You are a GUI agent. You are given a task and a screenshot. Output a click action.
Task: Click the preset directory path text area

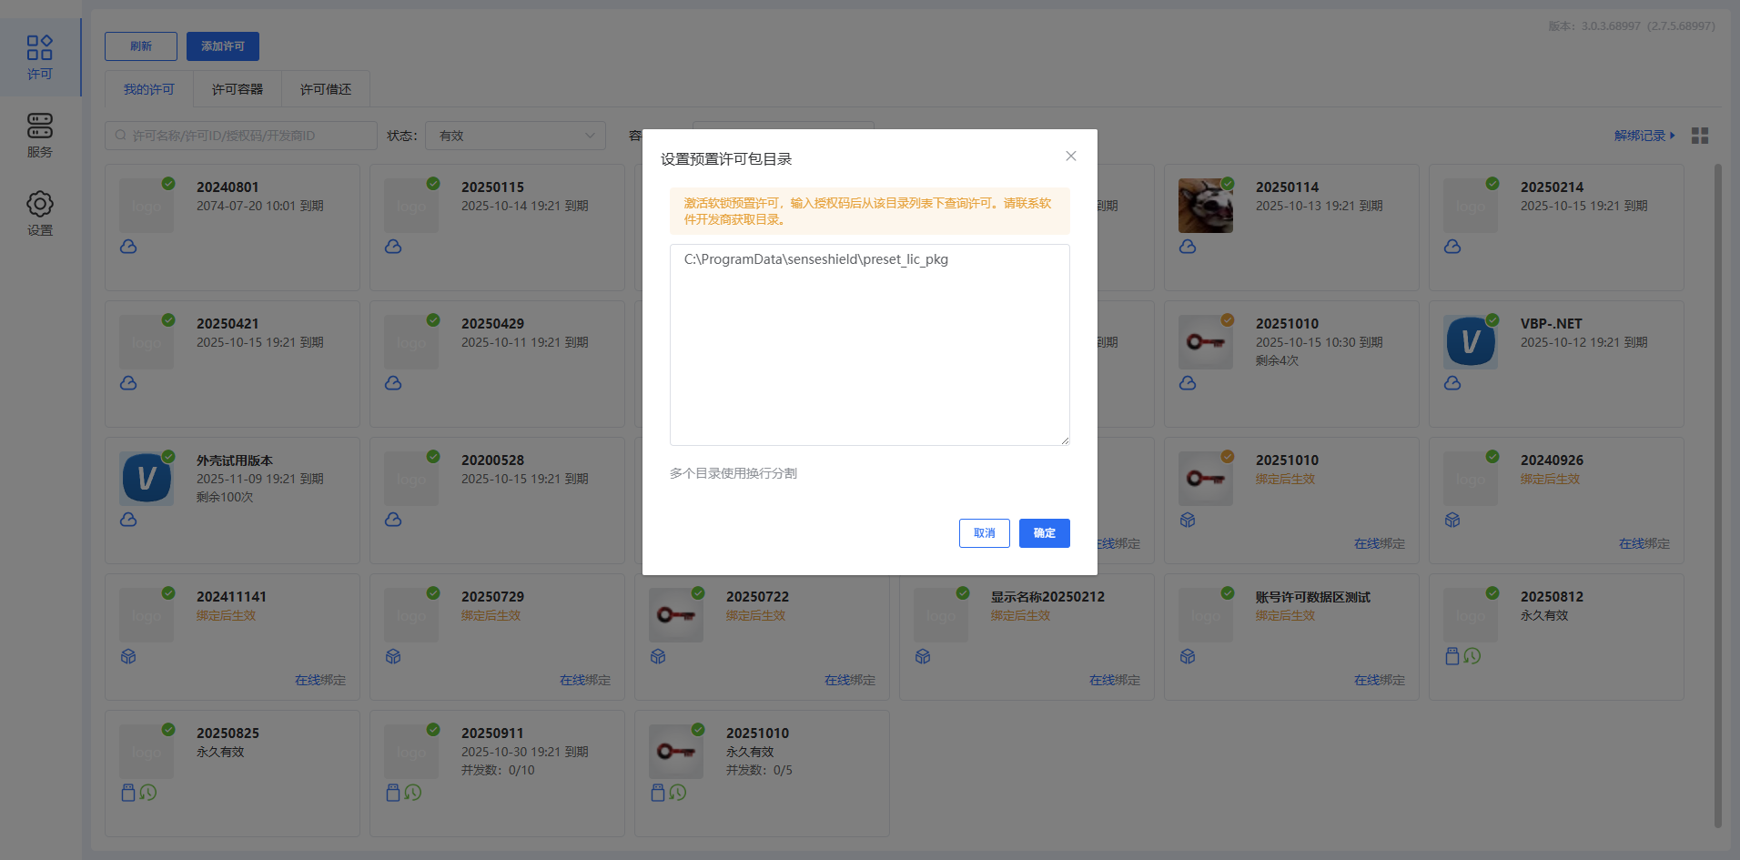click(x=870, y=345)
